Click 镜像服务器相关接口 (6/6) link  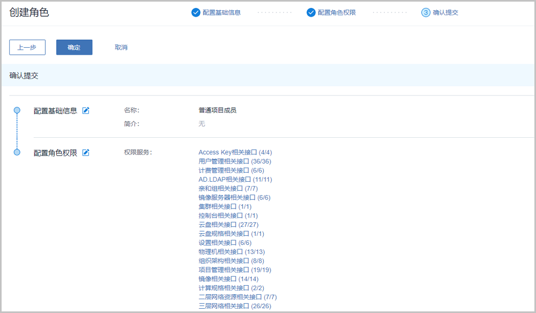point(234,197)
